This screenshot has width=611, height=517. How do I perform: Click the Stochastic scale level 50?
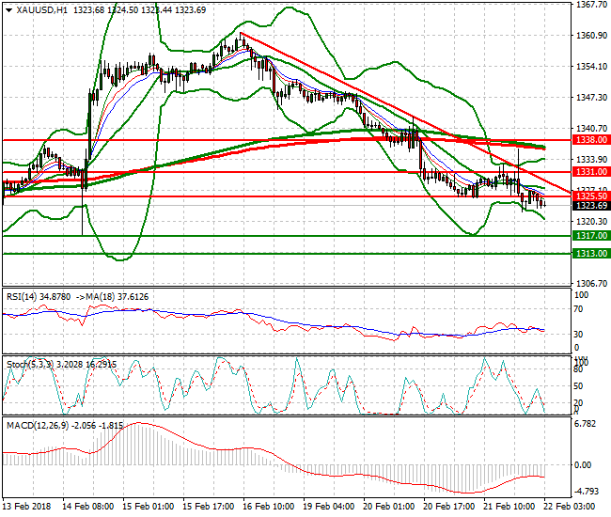click(579, 386)
